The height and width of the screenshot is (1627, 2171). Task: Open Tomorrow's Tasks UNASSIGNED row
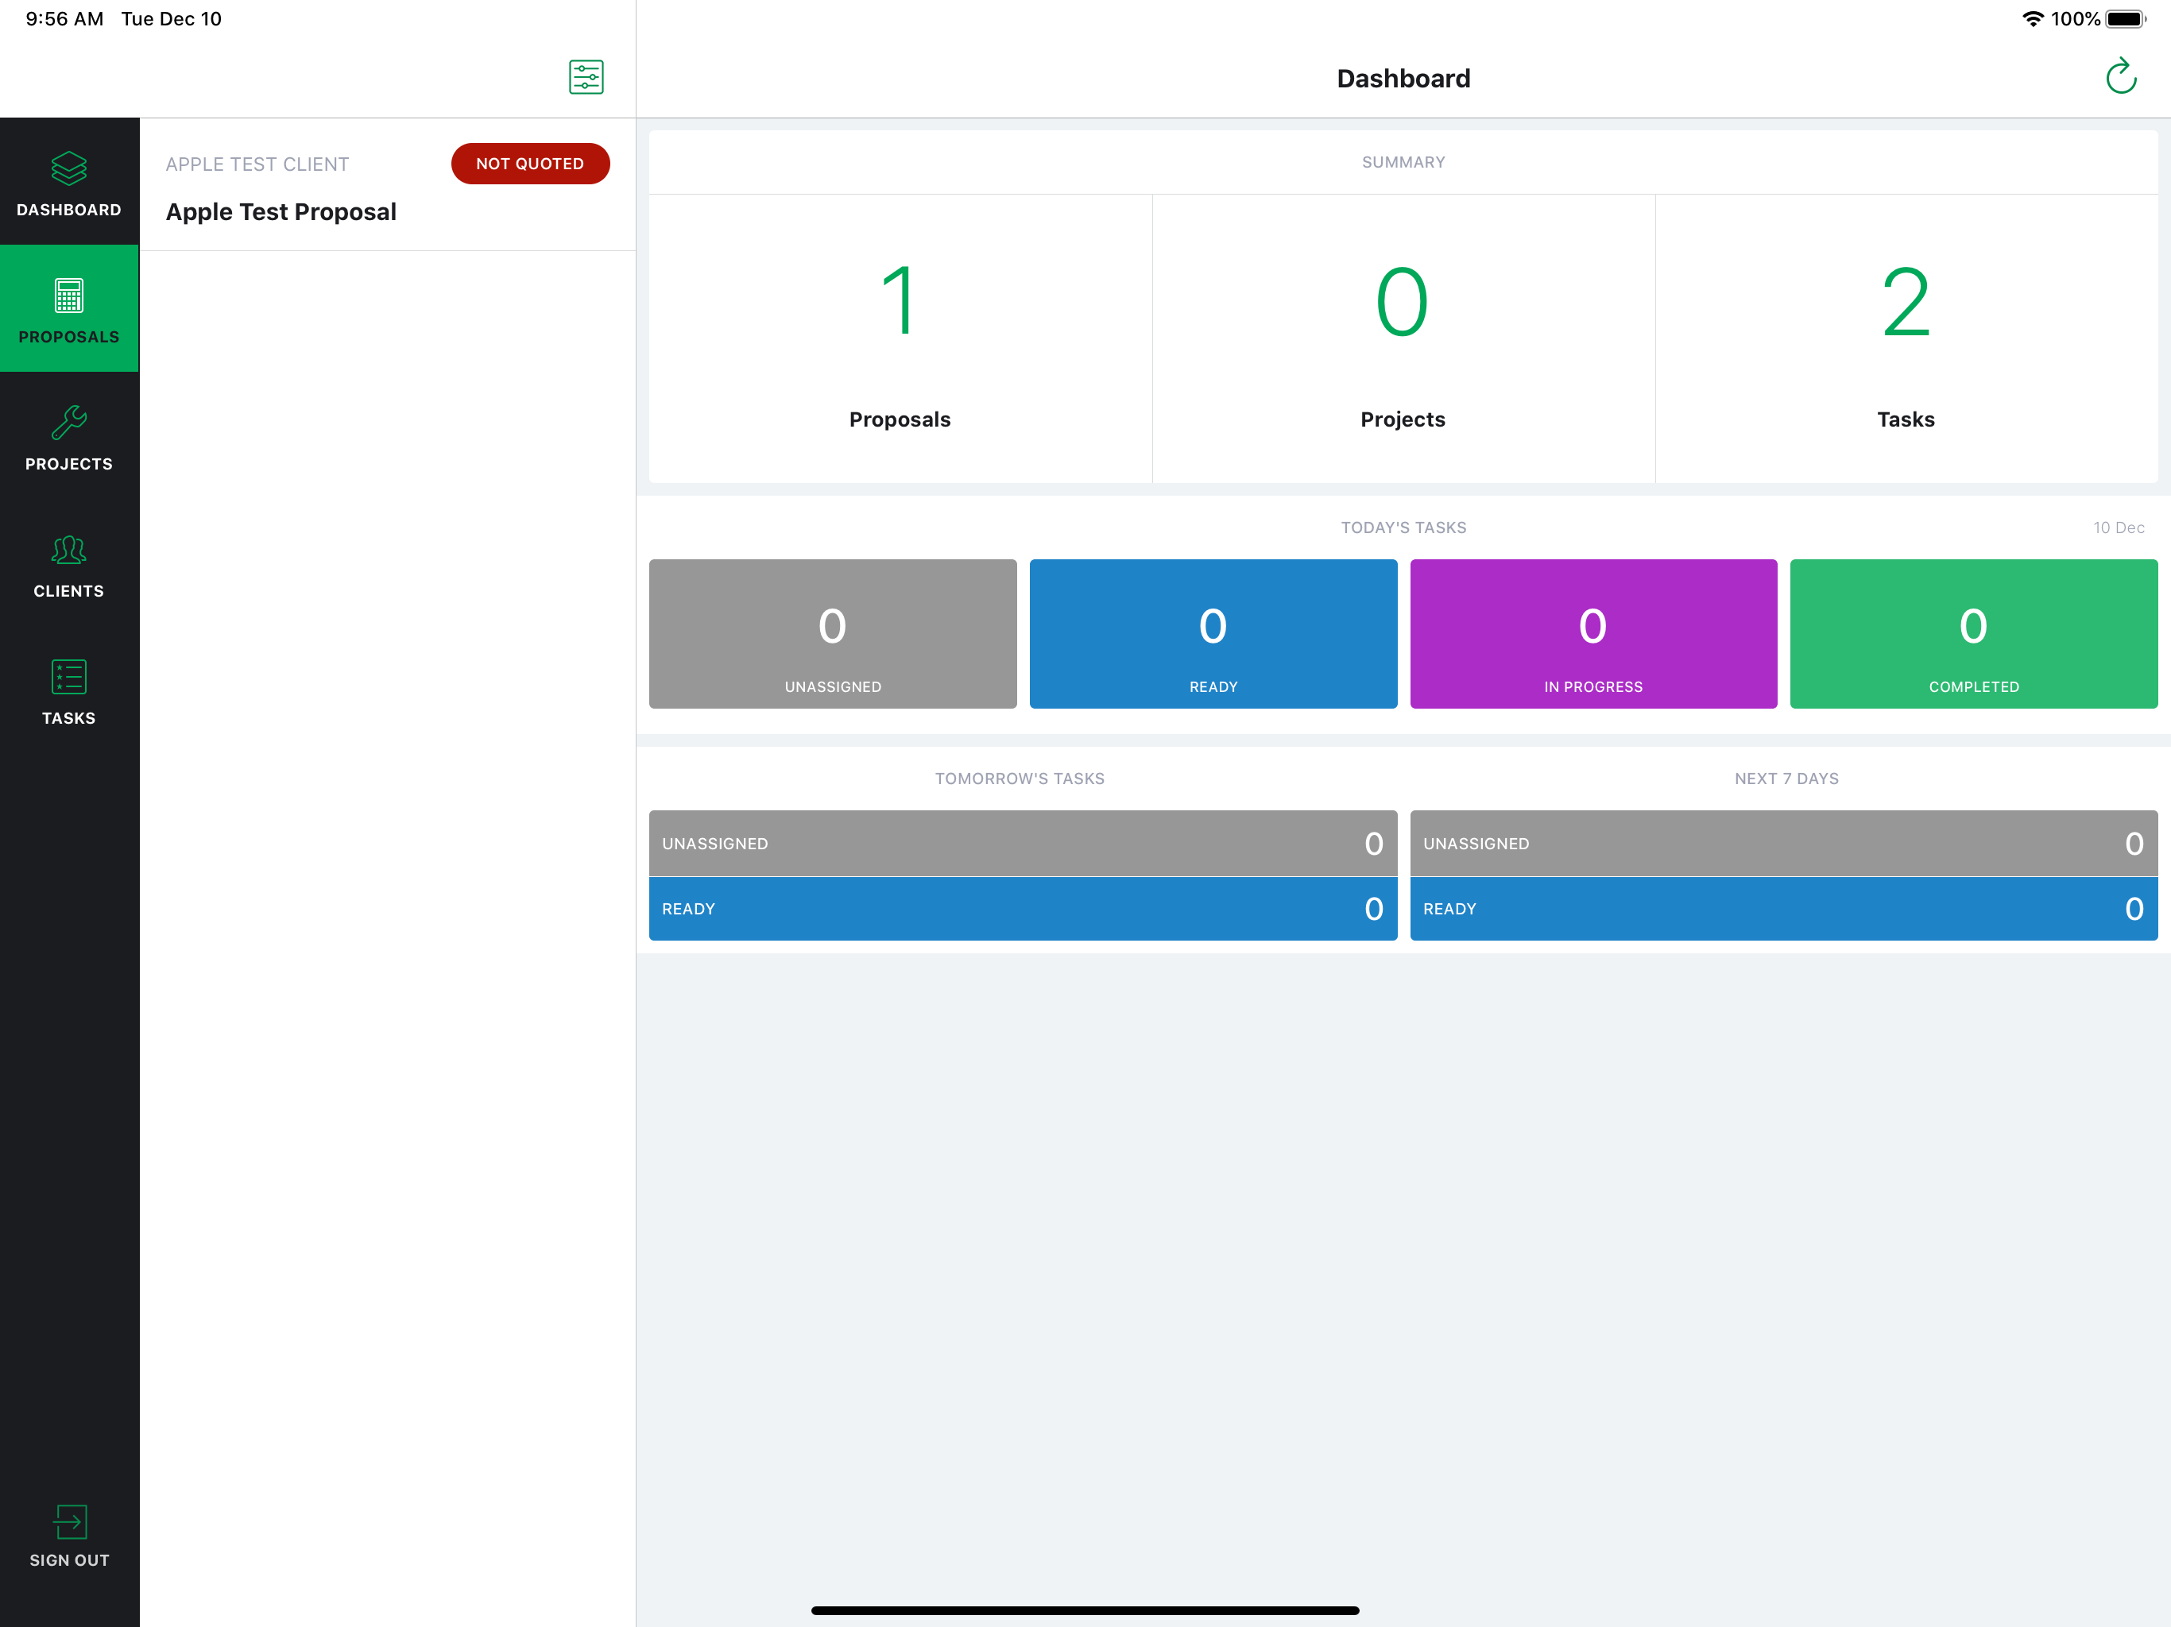(x=1023, y=843)
